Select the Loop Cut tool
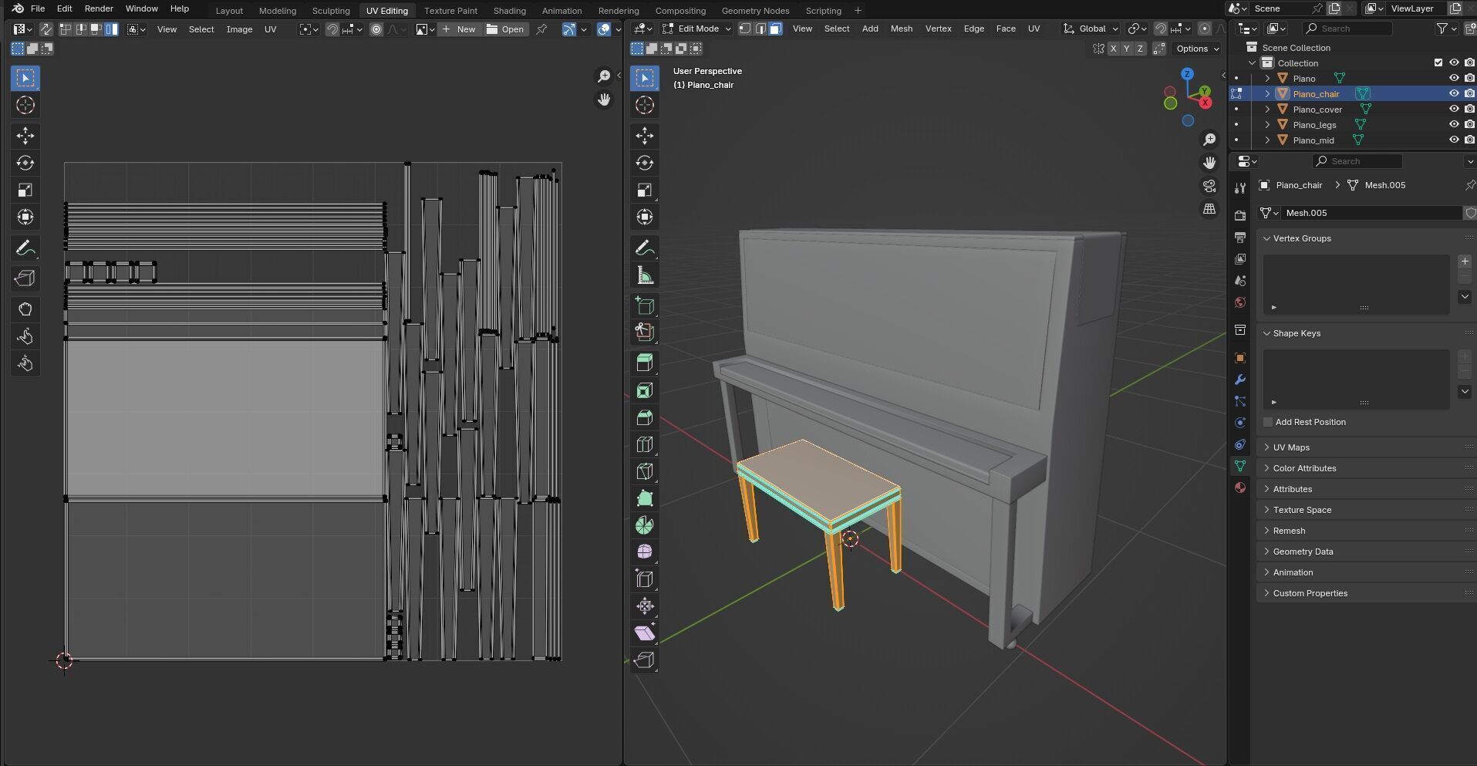The height and width of the screenshot is (766, 1477). coord(645,444)
